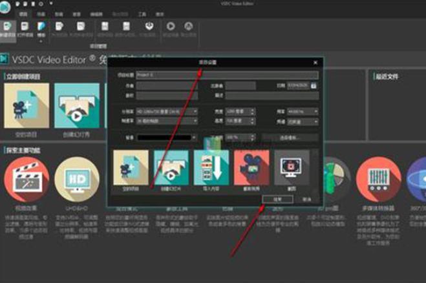Open the frame rate dropdown in the dialog
This screenshot has width=426, height=283.
(167, 121)
